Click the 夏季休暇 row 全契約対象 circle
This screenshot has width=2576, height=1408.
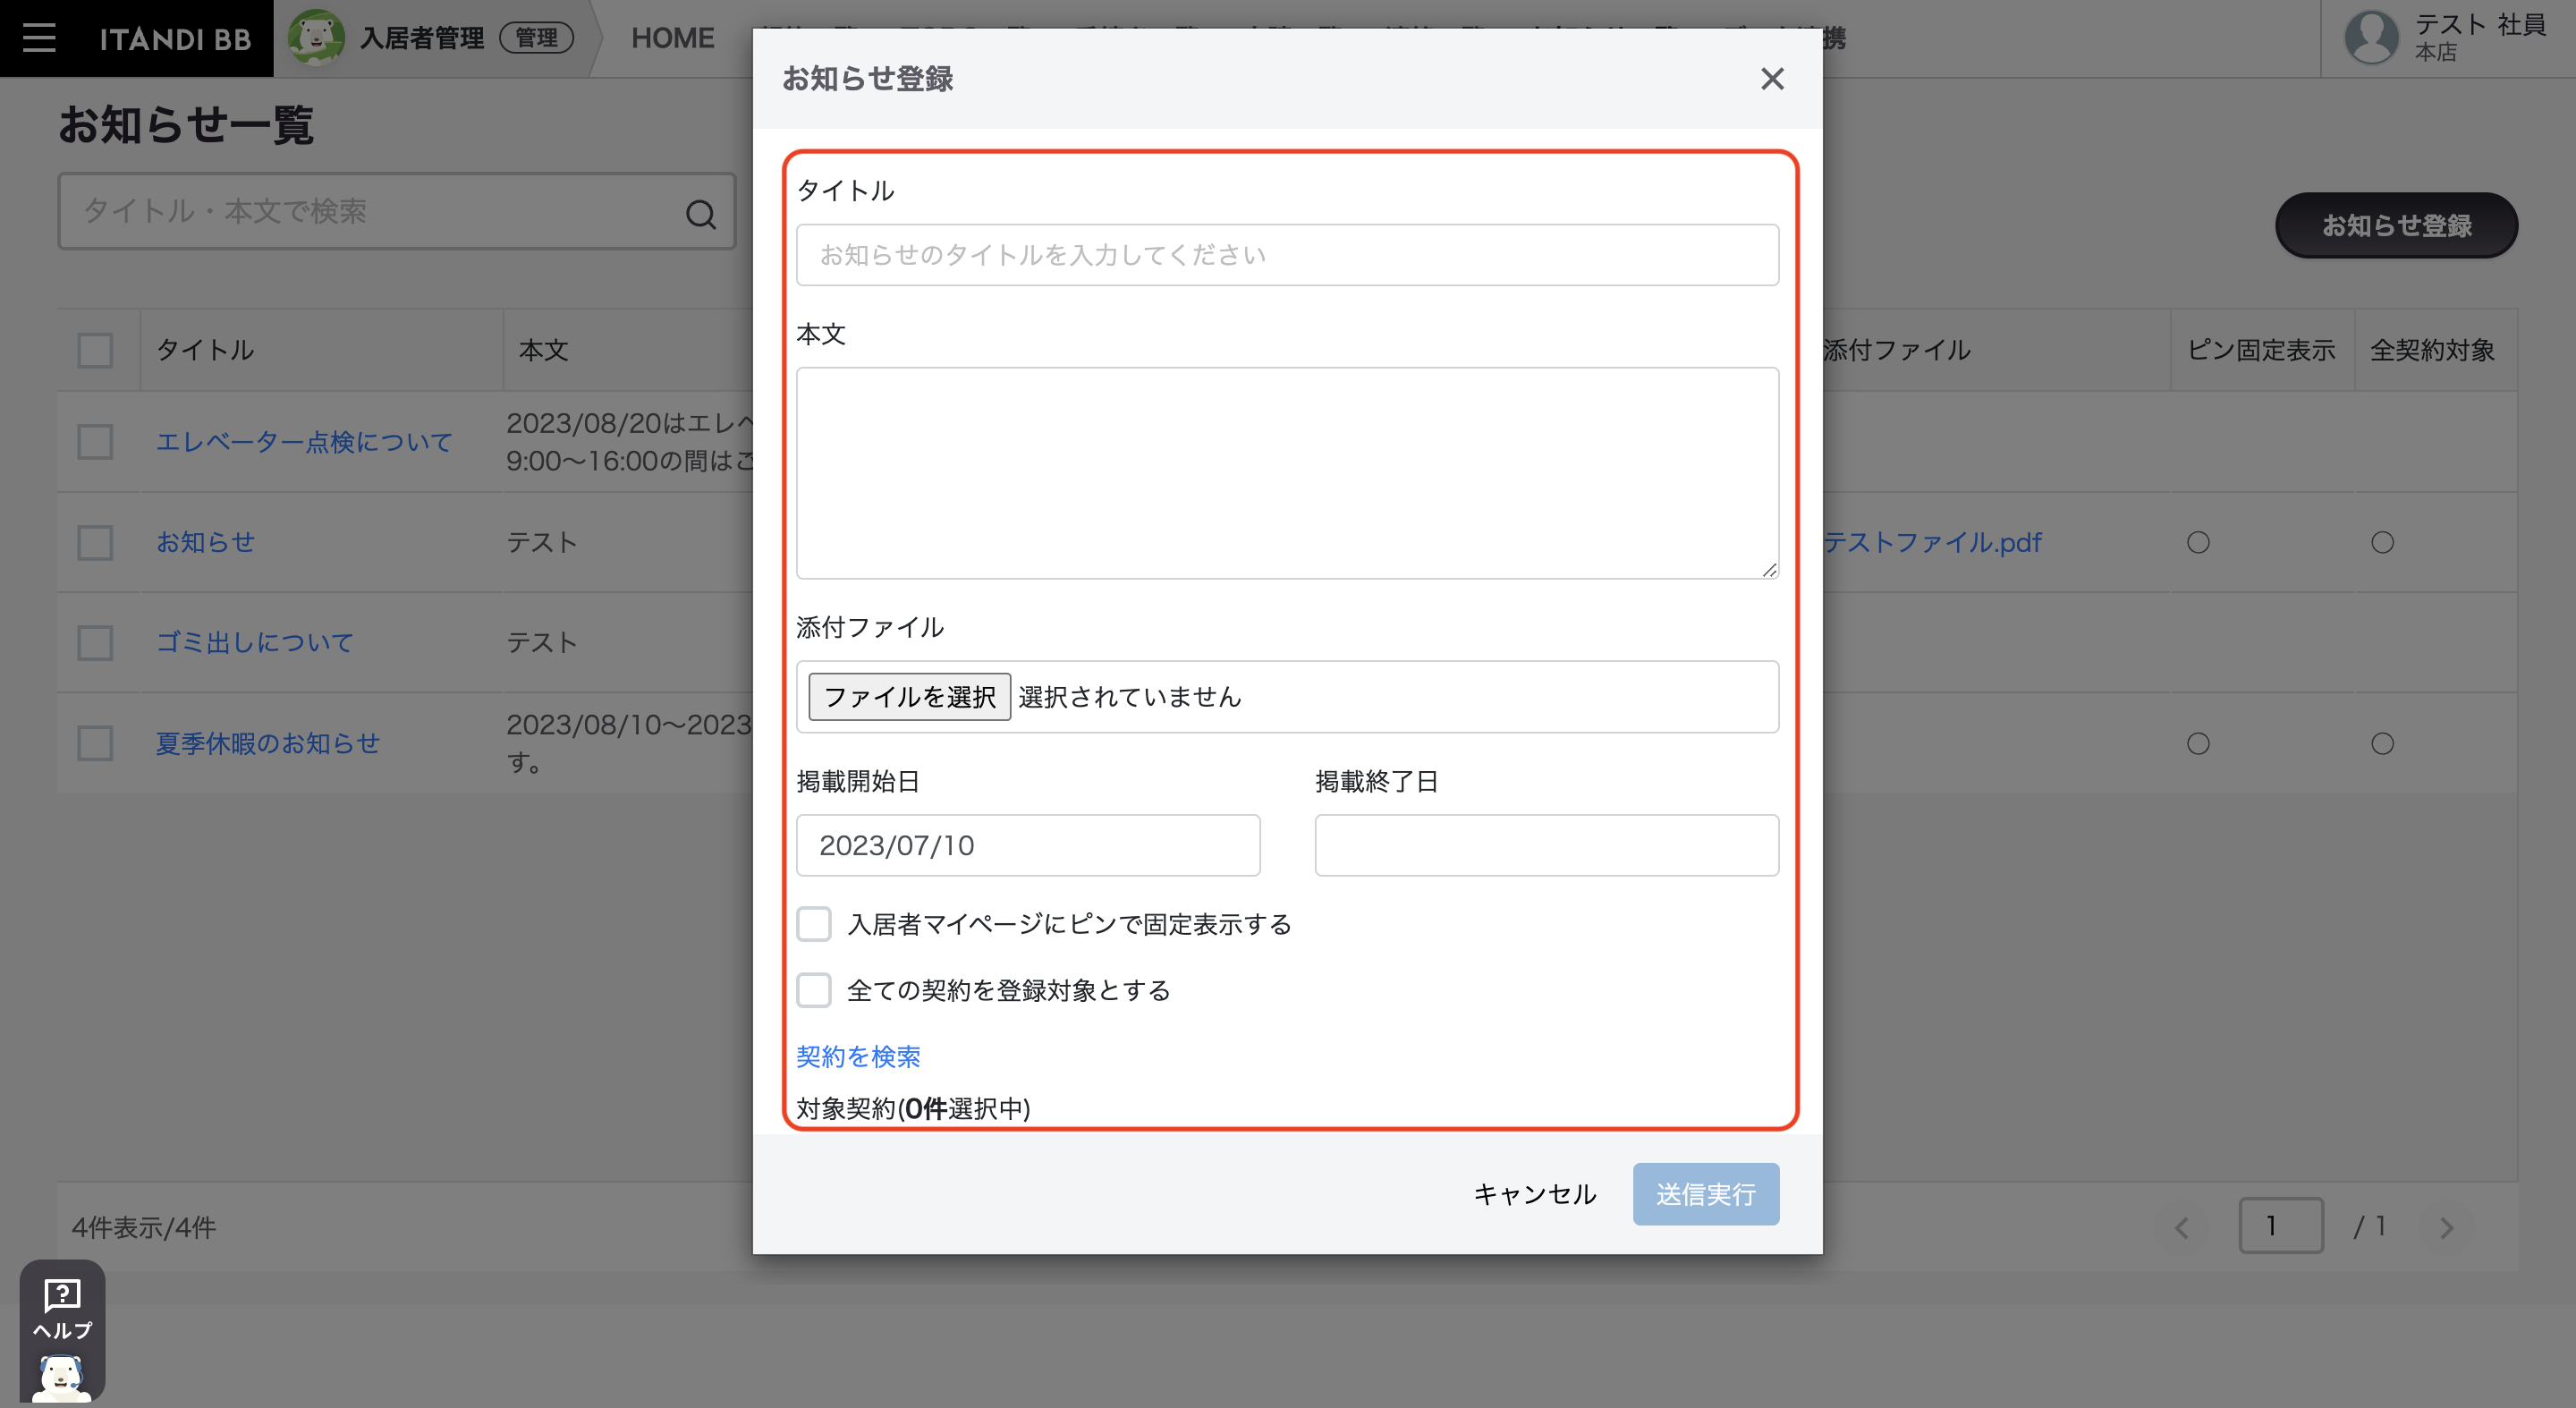click(2382, 743)
